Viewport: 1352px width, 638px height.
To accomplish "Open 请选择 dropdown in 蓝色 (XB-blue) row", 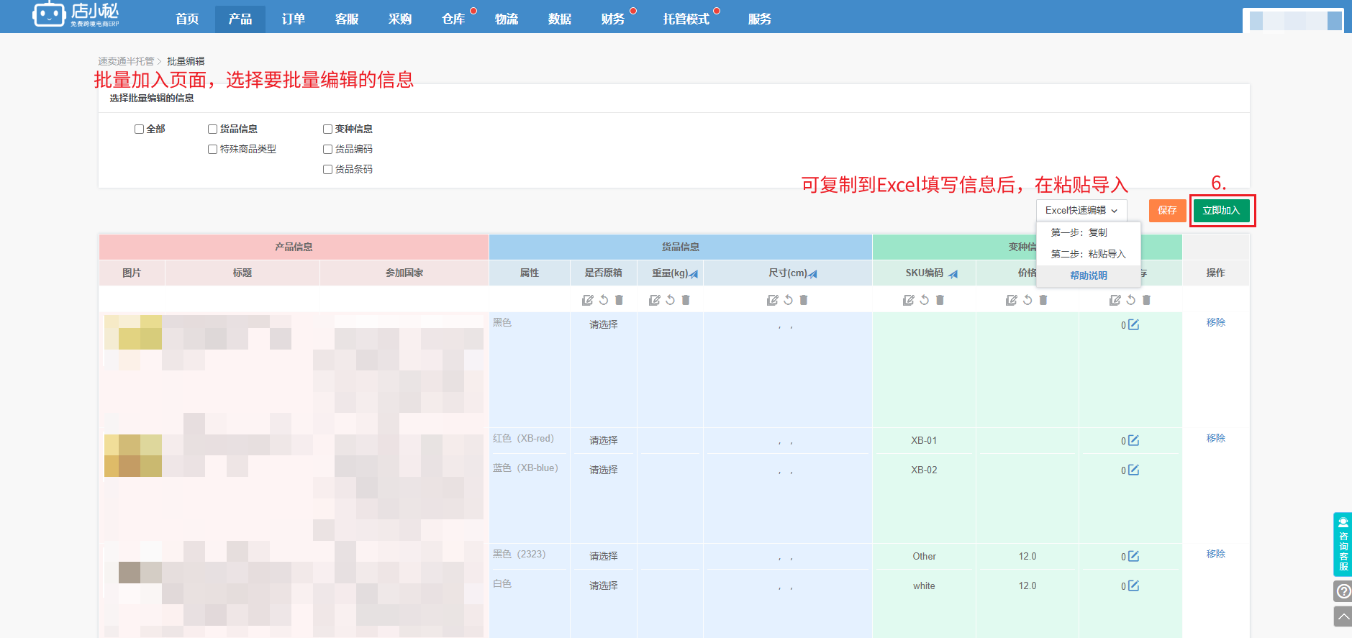I will pyautogui.click(x=604, y=470).
